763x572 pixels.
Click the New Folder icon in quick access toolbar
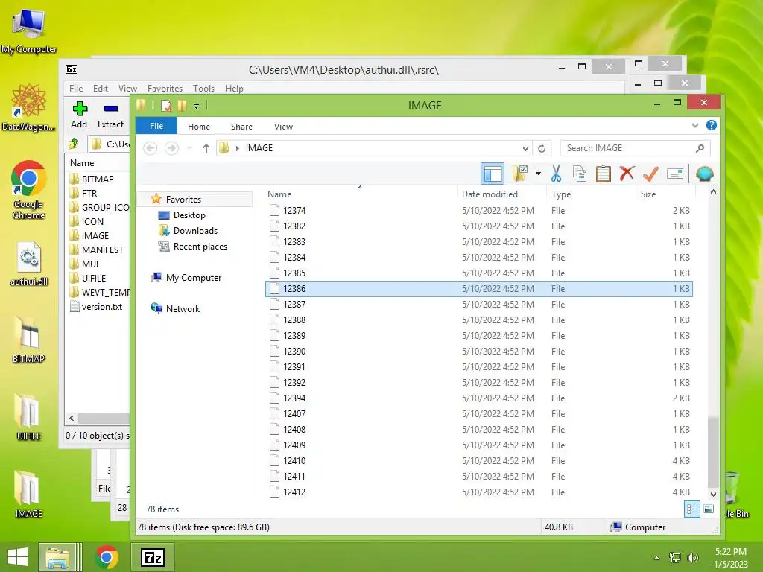pos(182,105)
